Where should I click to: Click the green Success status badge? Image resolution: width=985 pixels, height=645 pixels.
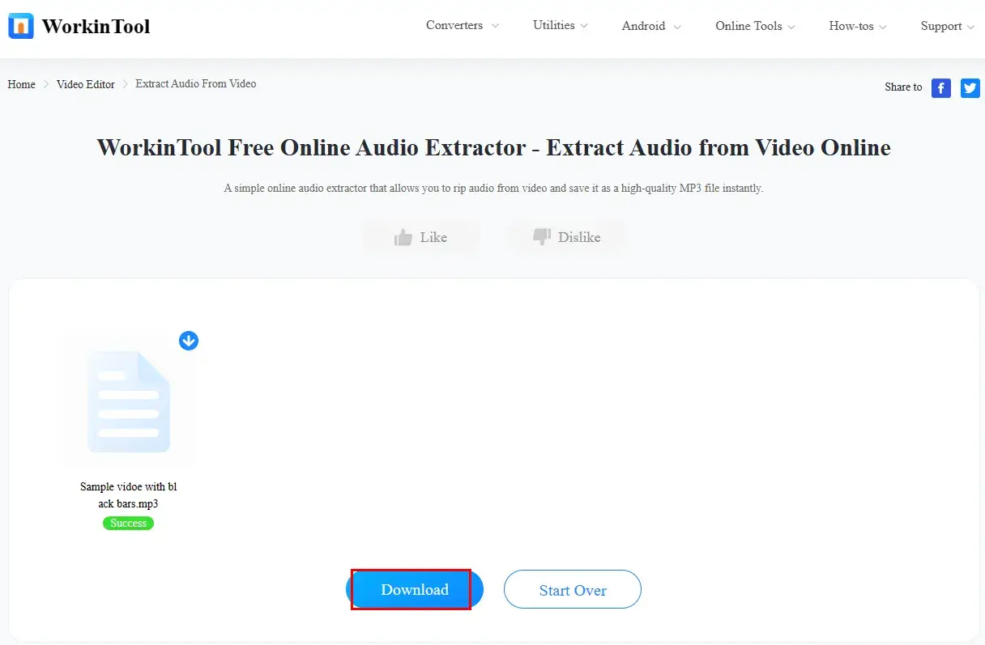click(128, 524)
